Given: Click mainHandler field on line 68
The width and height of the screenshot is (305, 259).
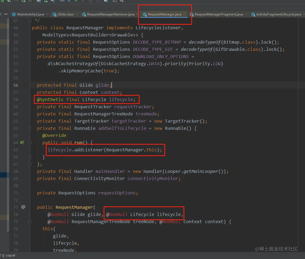Looking at the screenshot, I should click(x=110, y=172).
